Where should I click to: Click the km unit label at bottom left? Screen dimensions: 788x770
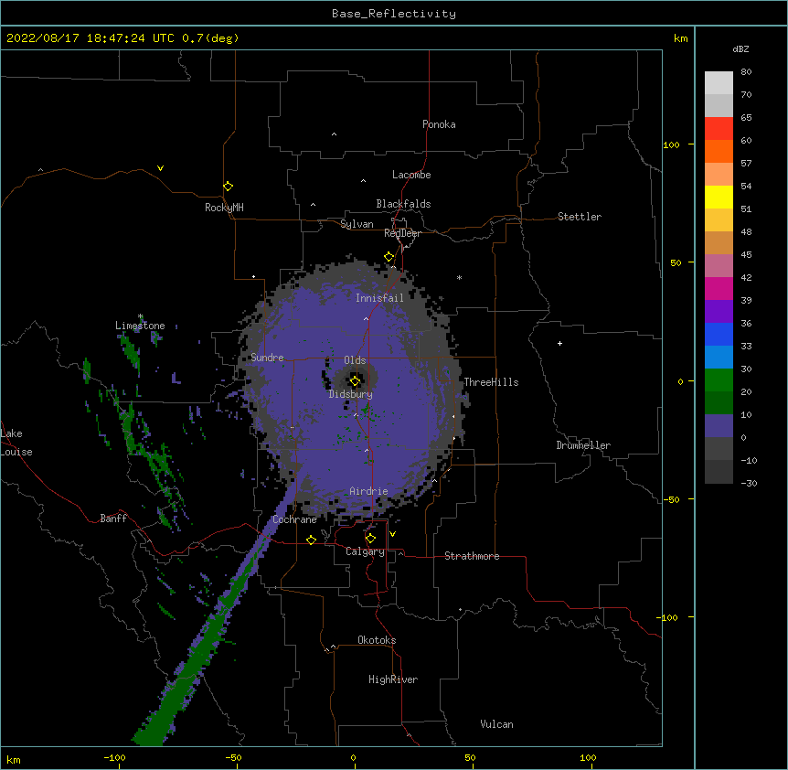14,760
